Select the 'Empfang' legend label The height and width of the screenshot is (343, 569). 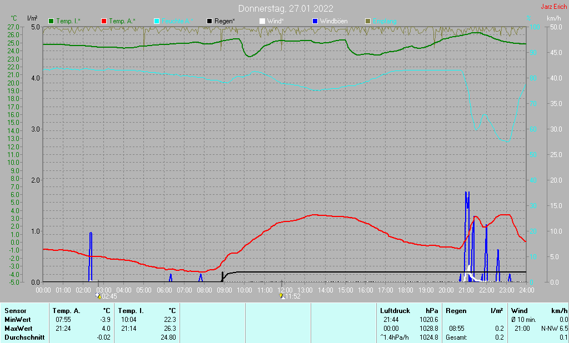tap(385, 22)
